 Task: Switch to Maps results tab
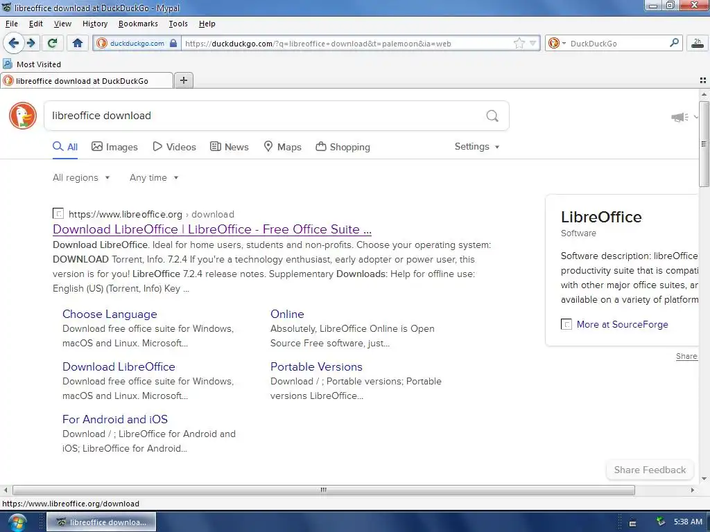[283, 147]
